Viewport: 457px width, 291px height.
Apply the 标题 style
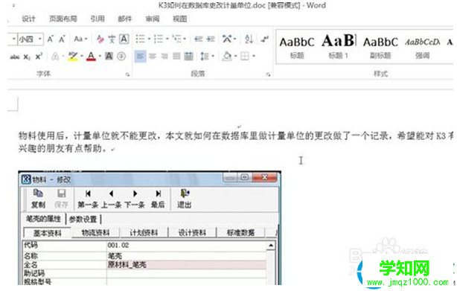297,48
